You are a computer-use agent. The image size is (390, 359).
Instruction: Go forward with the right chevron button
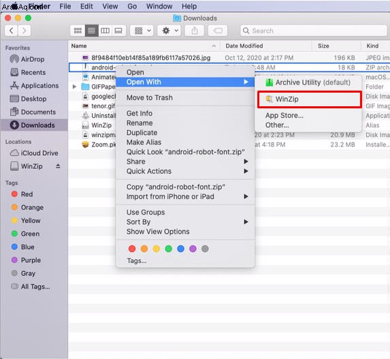coord(24,31)
